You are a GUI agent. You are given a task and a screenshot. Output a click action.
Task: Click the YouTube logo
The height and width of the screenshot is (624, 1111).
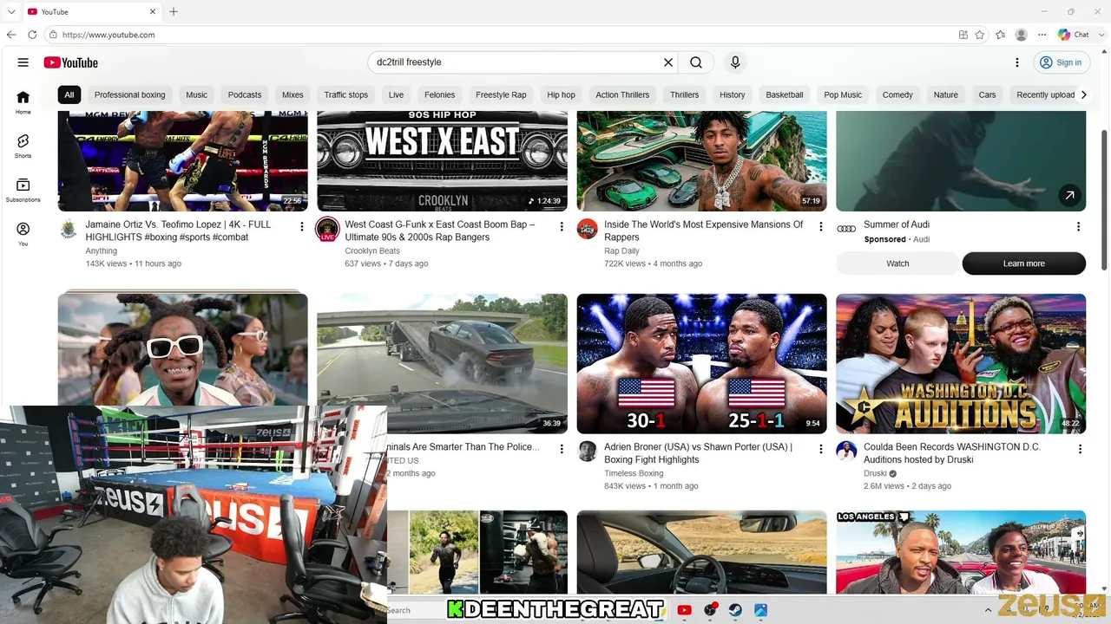coord(70,62)
